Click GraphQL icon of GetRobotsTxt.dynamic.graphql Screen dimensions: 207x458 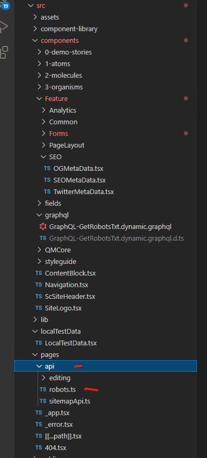pyautogui.click(x=43, y=227)
